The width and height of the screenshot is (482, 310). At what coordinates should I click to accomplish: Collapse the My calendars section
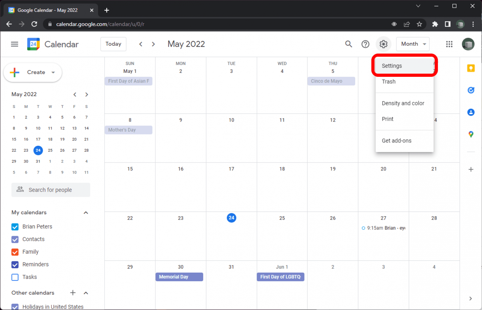[86, 212]
